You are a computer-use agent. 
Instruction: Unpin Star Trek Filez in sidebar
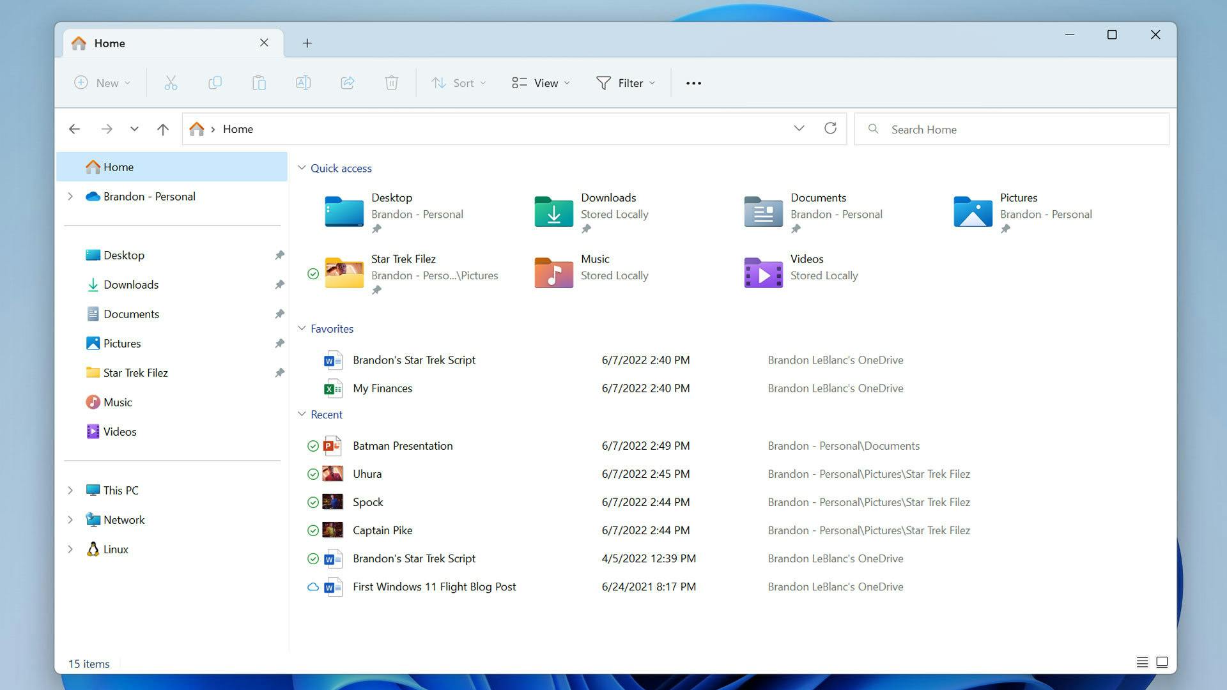pyautogui.click(x=279, y=372)
